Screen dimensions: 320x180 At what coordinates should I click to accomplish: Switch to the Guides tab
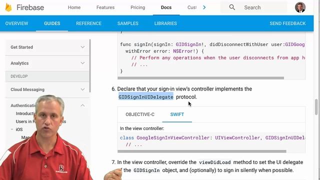coord(52,23)
